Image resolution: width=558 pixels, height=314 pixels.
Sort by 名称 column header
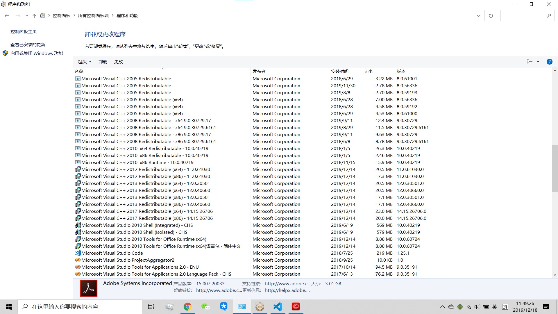point(162,72)
